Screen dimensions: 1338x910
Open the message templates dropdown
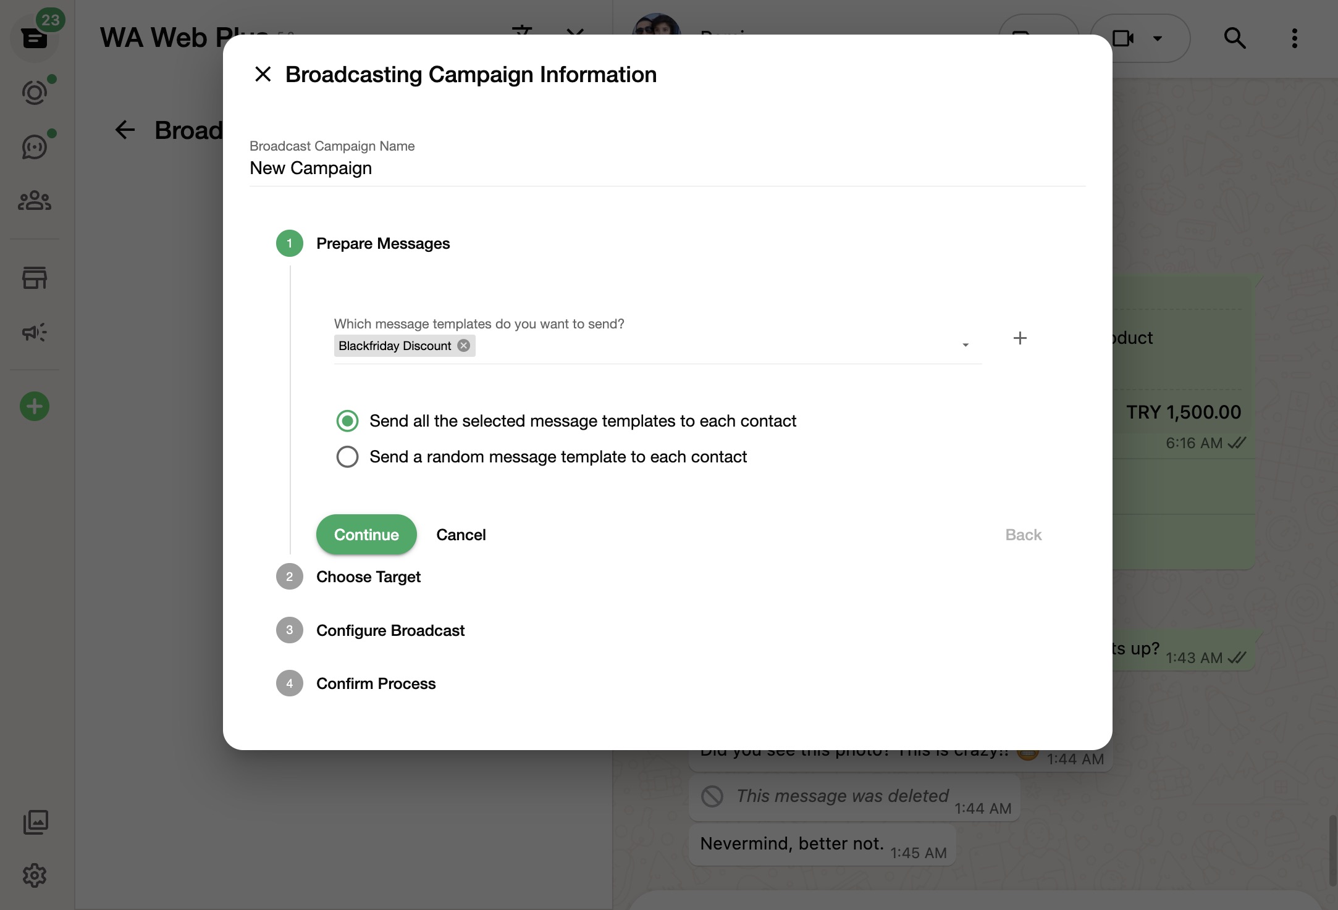(x=964, y=344)
